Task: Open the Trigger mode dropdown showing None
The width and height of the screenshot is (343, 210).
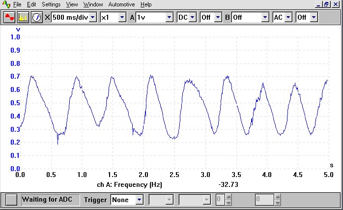Action: (139, 200)
